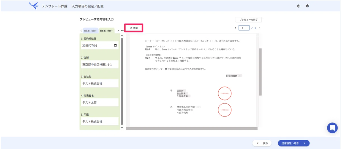Click 東京都品川区大崎 1-1-1 text in document
341x149 pixels.
pos(188,107)
